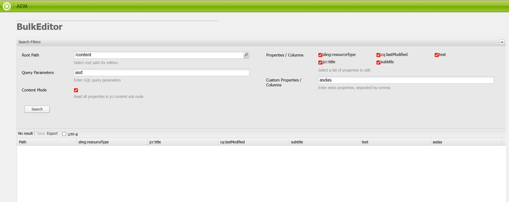Sort by the text column header
509x202 pixels.
pos(395,142)
